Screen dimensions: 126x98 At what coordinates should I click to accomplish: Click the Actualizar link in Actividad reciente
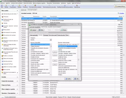click(122, 13)
